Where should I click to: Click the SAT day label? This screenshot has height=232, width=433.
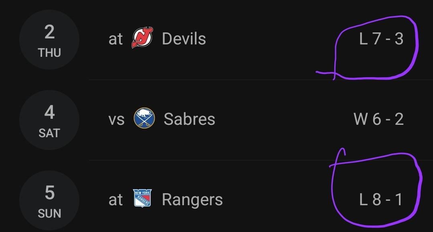(x=49, y=133)
